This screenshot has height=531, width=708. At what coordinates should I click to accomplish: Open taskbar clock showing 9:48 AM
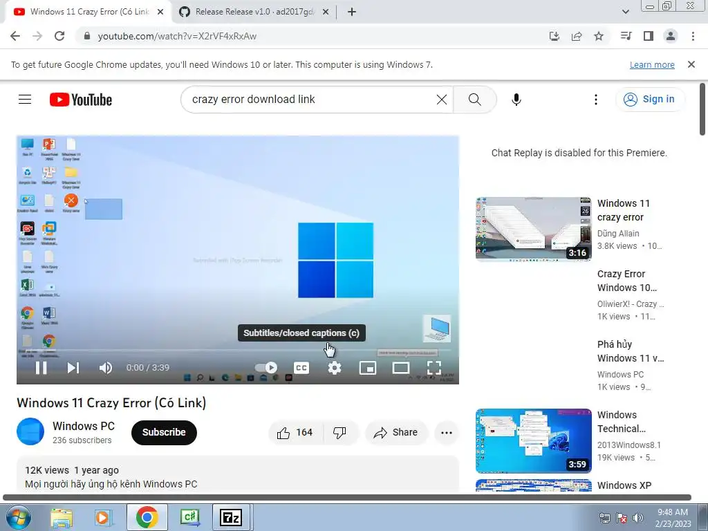[672, 518]
